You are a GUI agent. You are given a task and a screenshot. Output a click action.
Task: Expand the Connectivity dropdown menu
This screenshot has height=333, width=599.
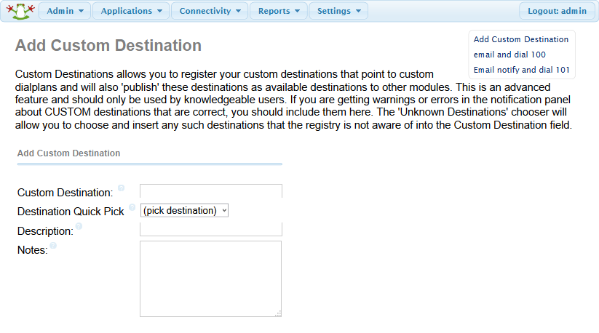pos(210,11)
